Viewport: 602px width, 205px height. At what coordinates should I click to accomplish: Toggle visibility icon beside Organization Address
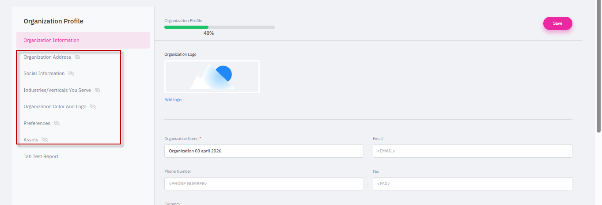(x=78, y=57)
